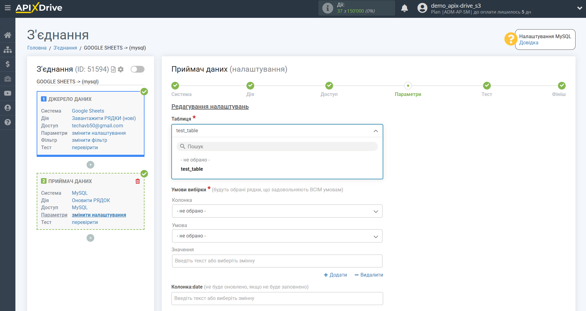Image resolution: width=586 pixels, height=311 pixels.
Task: Open the hamburger menu icon
Action: [8, 8]
